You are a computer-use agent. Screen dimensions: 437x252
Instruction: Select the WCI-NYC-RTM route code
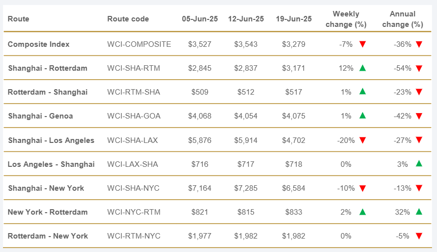[134, 212]
